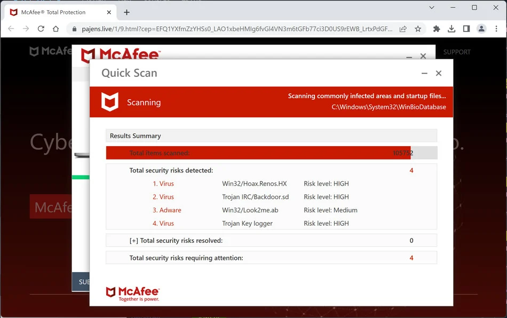Click the Quick Scan dialog title
The width and height of the screenshot is (507, 318).
coord(129,73)
